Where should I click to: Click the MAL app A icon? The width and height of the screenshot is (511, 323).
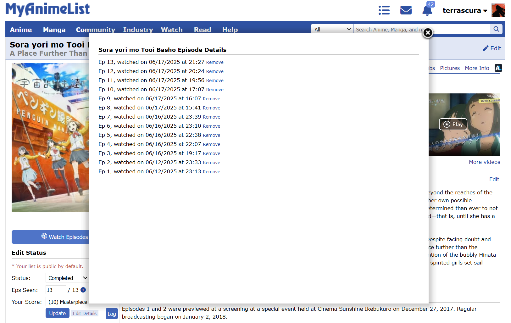[498, 68]
